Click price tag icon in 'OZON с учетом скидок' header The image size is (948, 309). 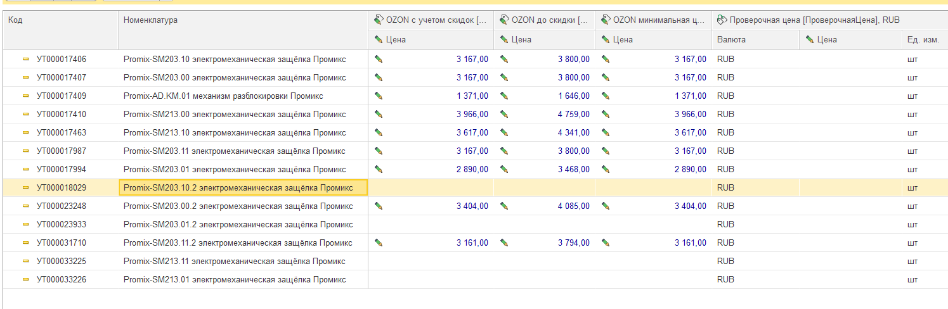(x=379, y=20)
